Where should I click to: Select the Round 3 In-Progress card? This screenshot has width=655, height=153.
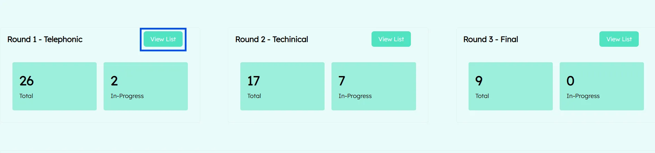601,86
